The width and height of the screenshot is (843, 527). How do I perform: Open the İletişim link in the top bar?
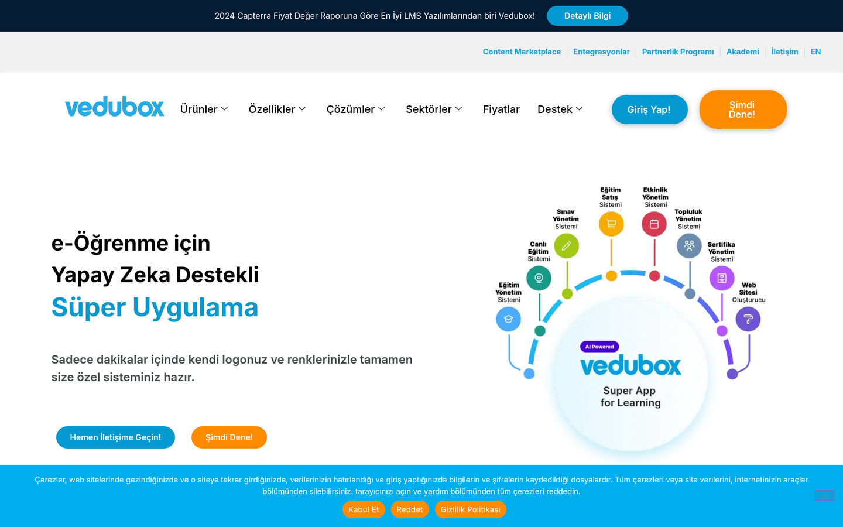pyautogui.click(x=784, y=52)
